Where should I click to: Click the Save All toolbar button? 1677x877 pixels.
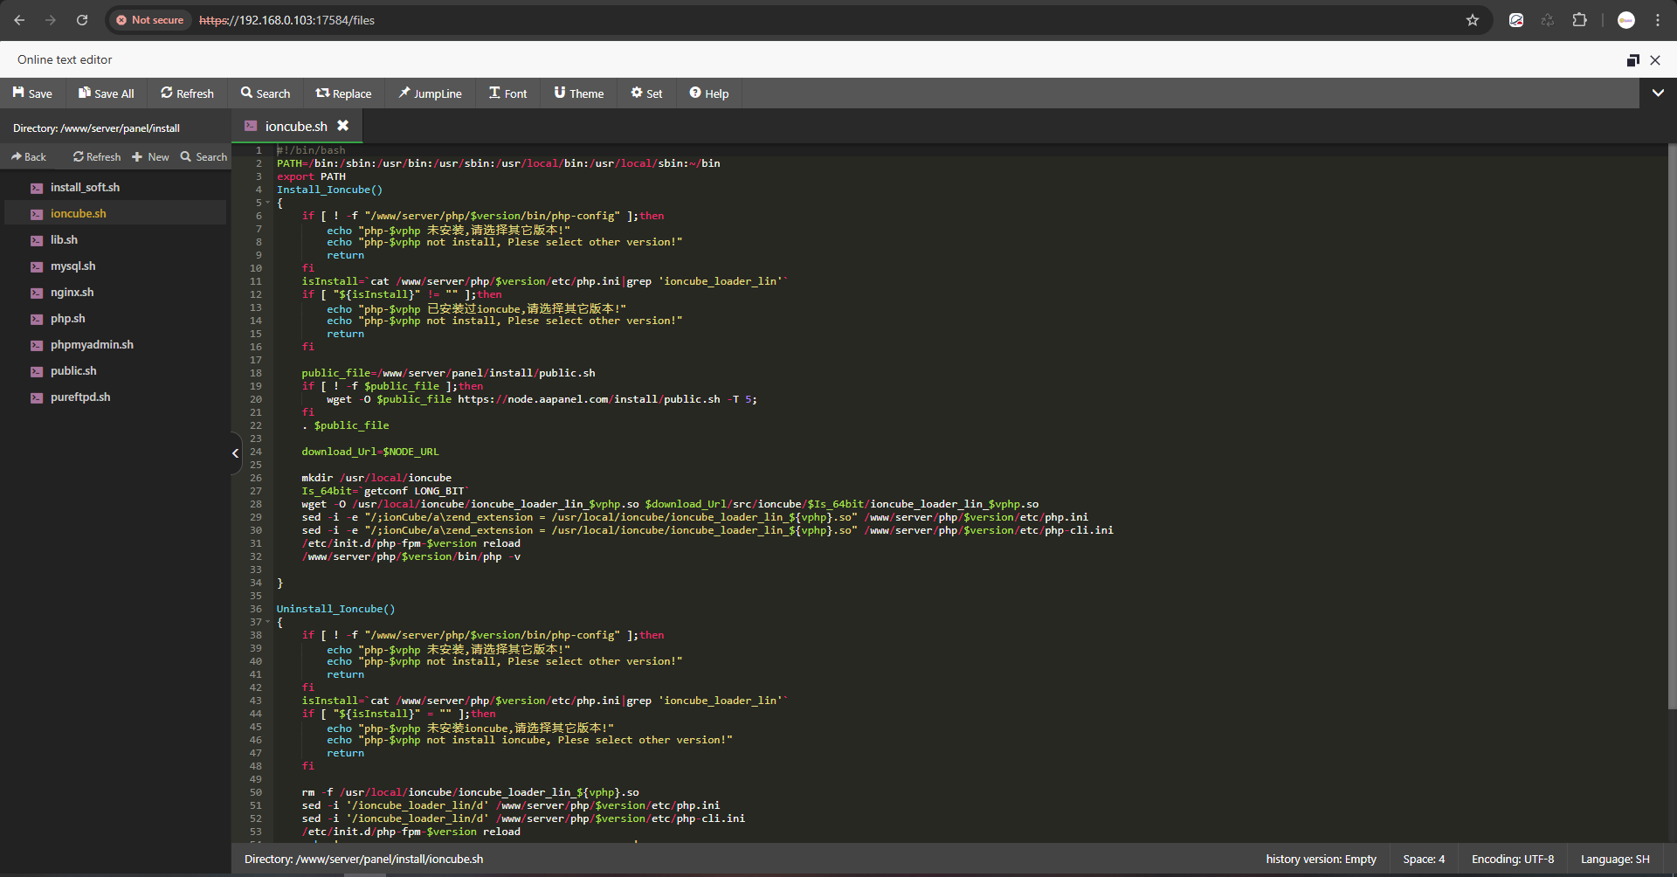click(x=106, y=93)
